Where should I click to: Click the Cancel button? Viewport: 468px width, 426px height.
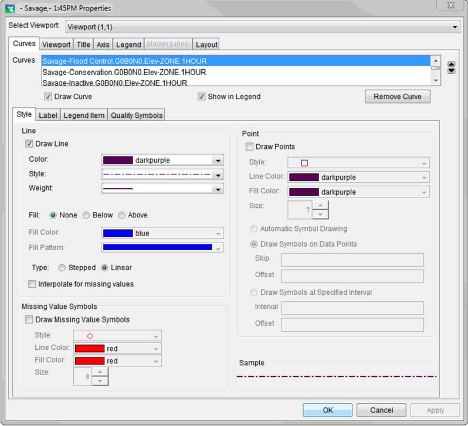tap(381, 410)
